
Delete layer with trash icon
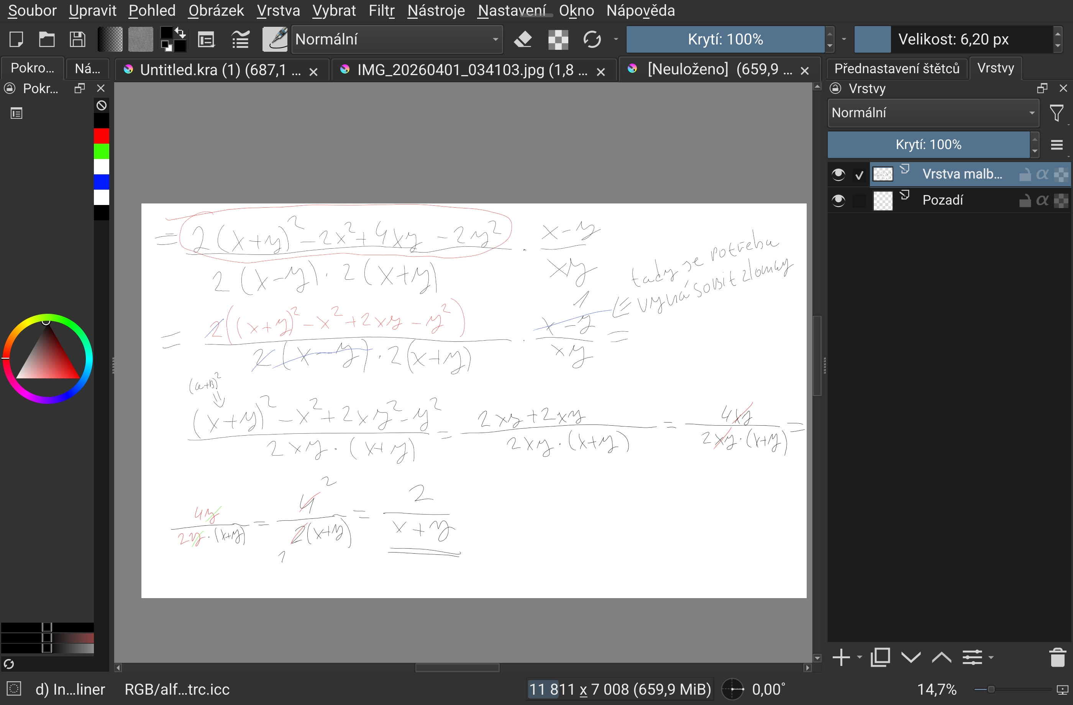pos(1057,657)
